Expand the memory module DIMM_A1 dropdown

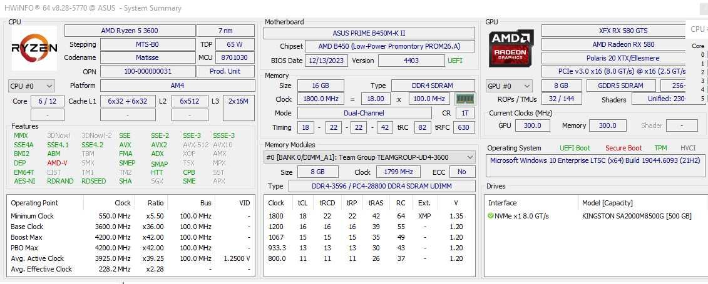click(x=369, y=157)
